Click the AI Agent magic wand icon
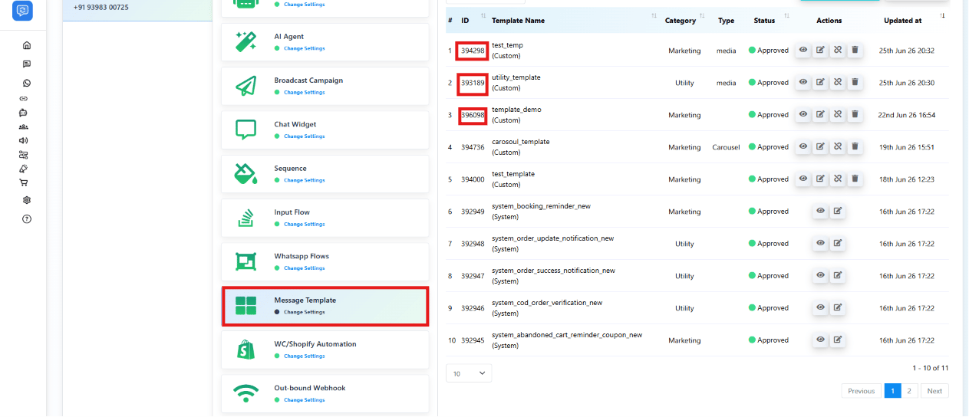Screen dimensions: 969x417 click(x=246, y=42)
